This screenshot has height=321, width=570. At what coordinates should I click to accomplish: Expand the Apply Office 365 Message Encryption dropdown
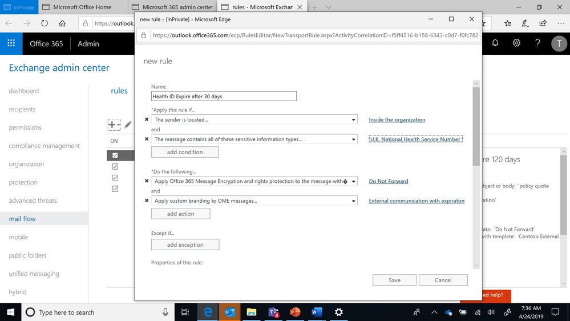[x=353, y=181]
